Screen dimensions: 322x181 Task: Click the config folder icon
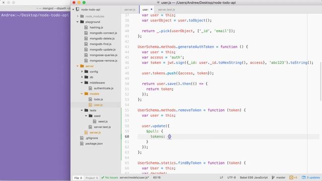point(86,71)
